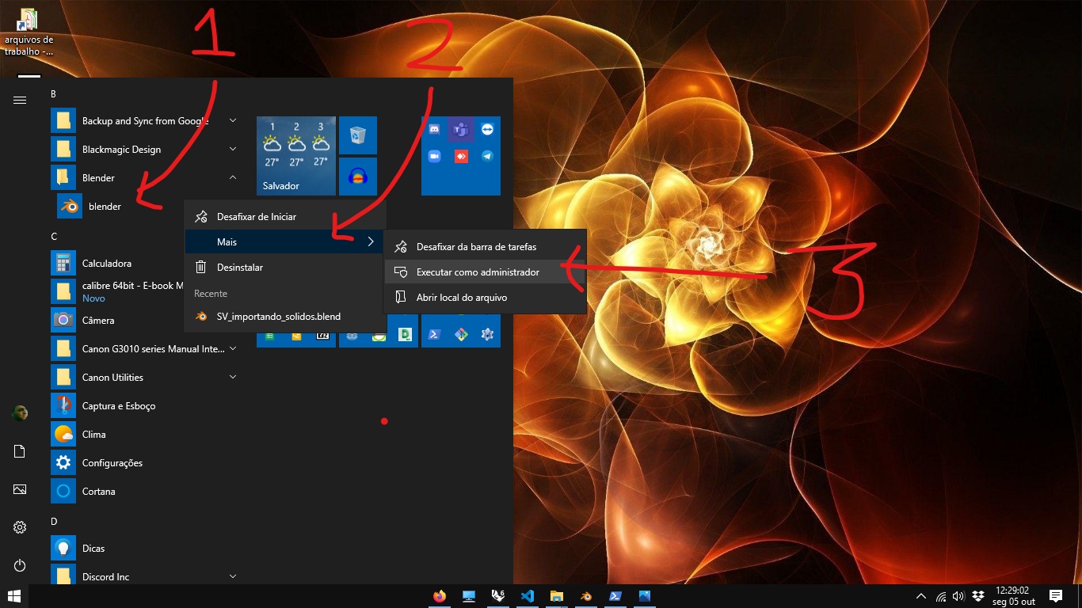Image resolution: width=1082 pixels, height=608 pixels.
Task: Open the Recycle Bin tile
Action: 358,135
